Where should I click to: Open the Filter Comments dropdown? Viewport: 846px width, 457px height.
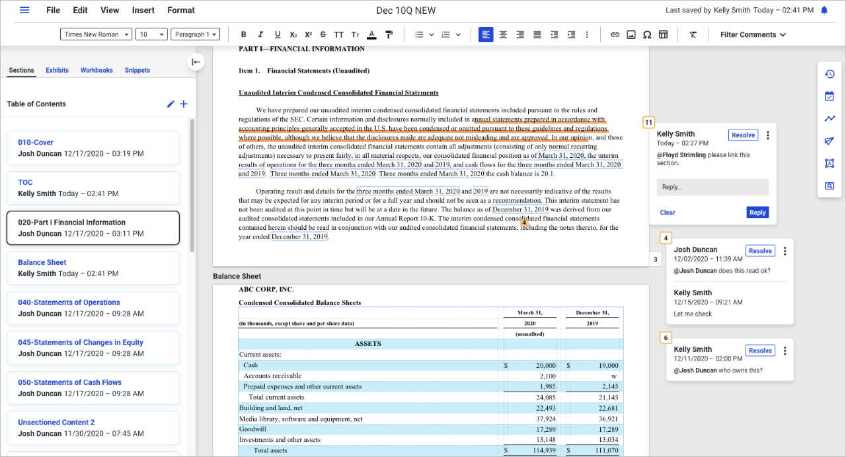point(753,34)
